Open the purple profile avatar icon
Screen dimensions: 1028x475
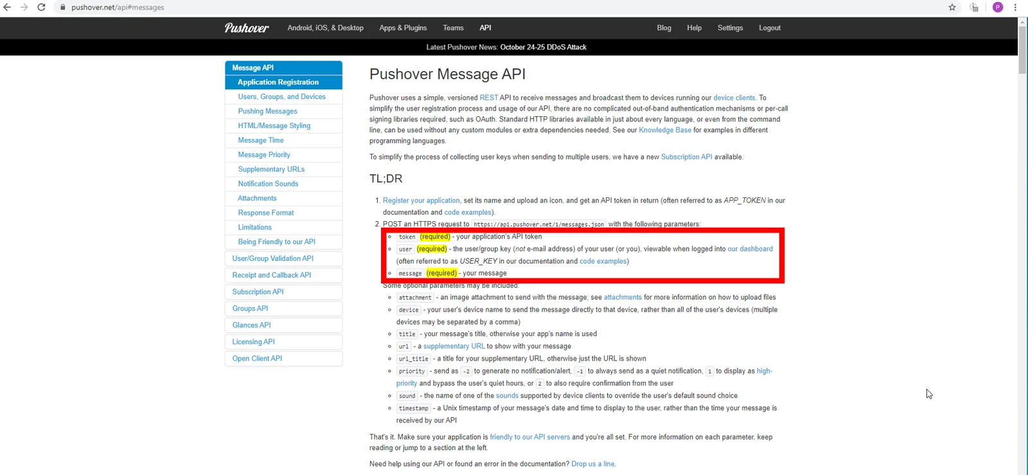click(x=998, y=7)
